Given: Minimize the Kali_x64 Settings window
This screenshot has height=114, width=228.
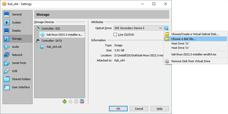Looking at the screenshot, I should 142,4.
